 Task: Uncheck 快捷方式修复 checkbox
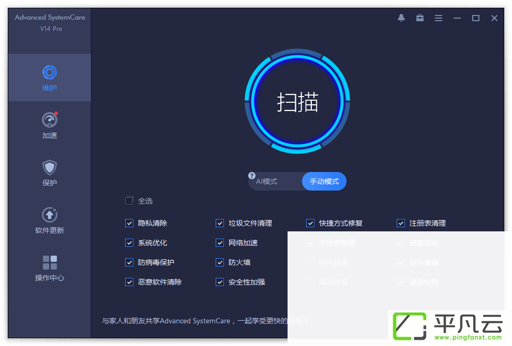pyautogui.click(x=310, y=223)
